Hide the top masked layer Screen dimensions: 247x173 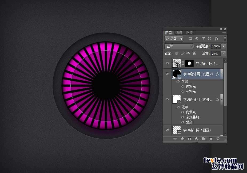(x=167, y=63)
